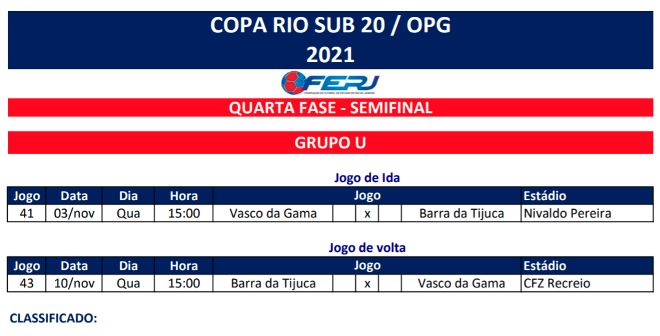The width and height of the screenshot is (660, 336).
Task: Select match number 41 cell
Action: [27, 213]
